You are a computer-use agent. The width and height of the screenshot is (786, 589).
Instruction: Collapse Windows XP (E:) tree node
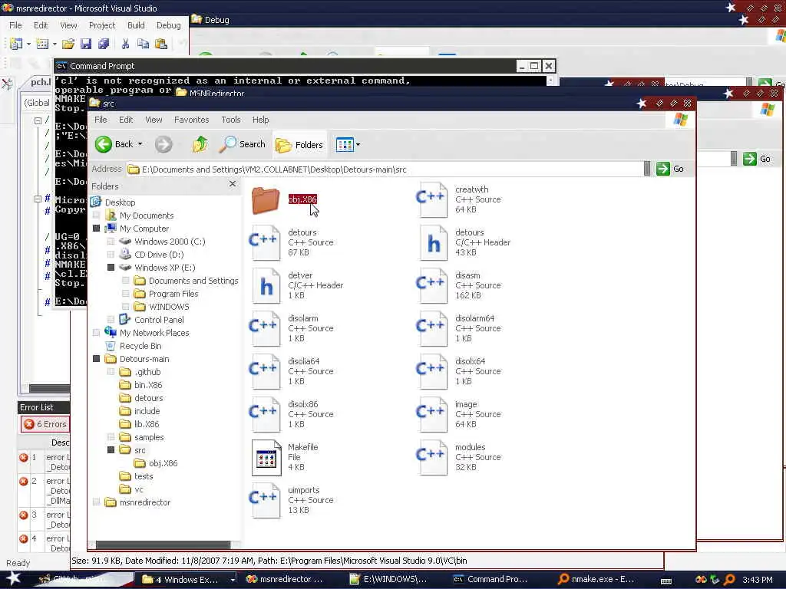point(111,268)
